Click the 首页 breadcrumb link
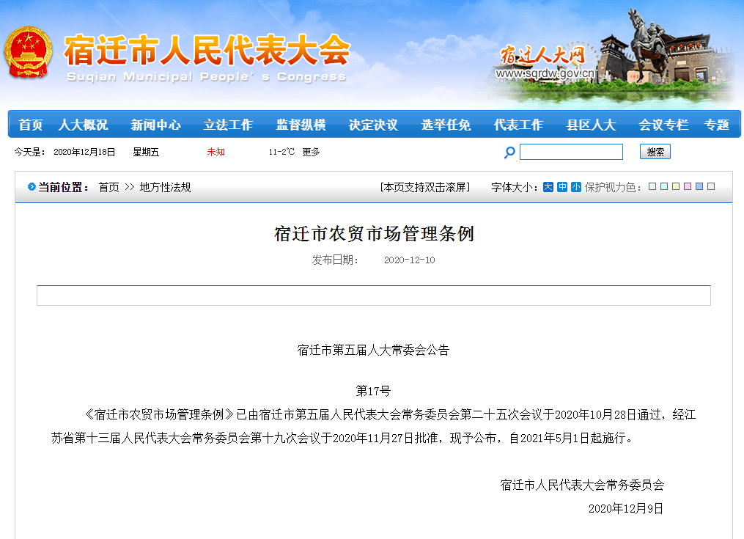Screen dimensions: 744x539 108,188
